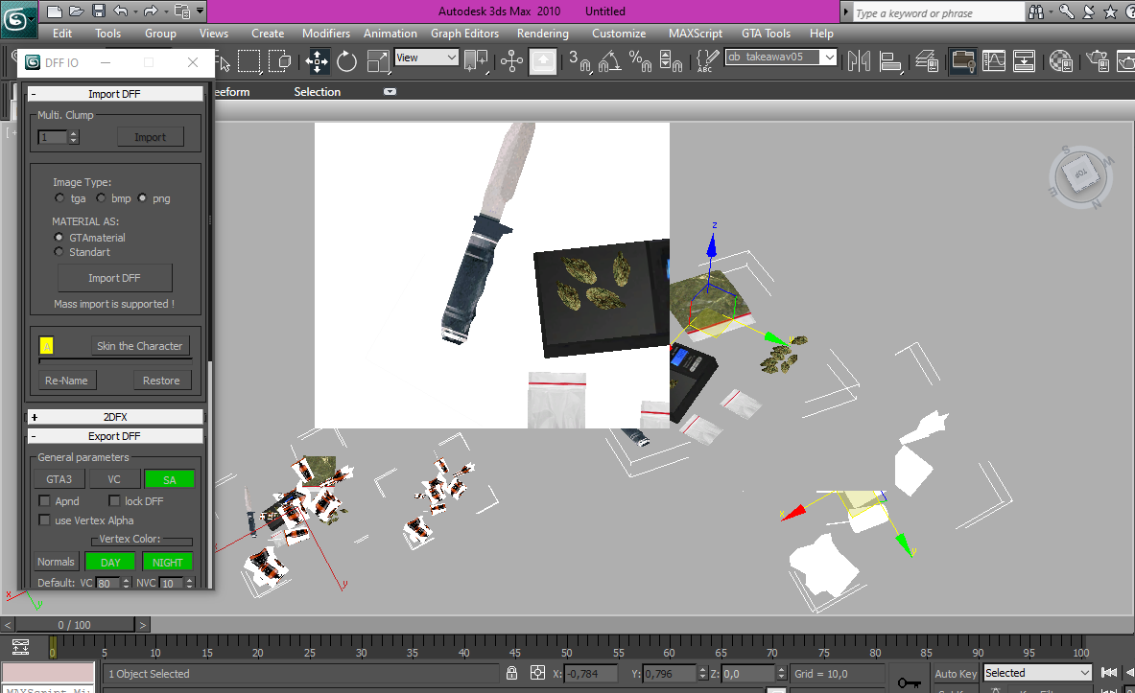Select the png image type
Viewport: 1135px width, 693px height.
[143, 198]
